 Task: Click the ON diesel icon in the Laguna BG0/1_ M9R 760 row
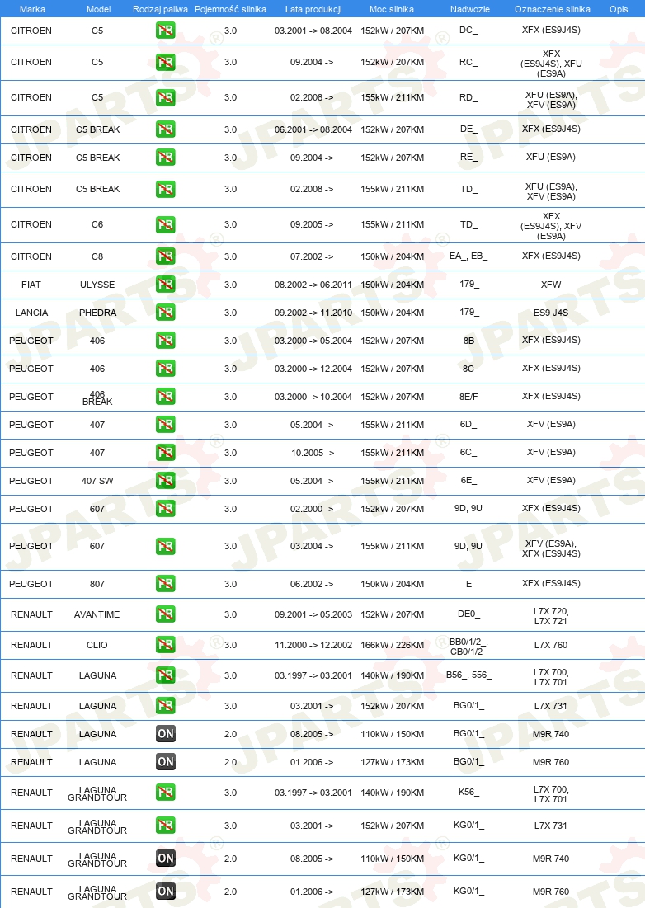pyautogui.click(x=166, y=762)
